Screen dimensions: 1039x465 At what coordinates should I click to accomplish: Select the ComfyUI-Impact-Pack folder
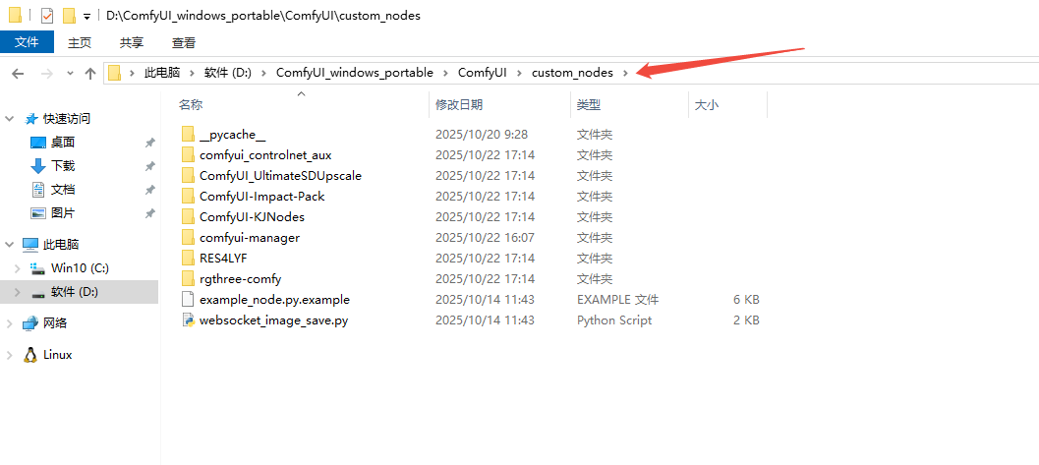coord(261,197)
